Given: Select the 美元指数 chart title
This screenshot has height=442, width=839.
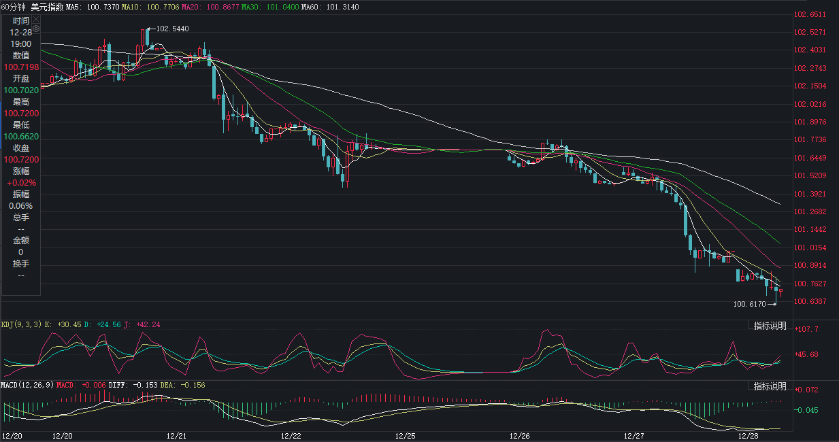Looking at the screenshot, I should tap(47, 7).
